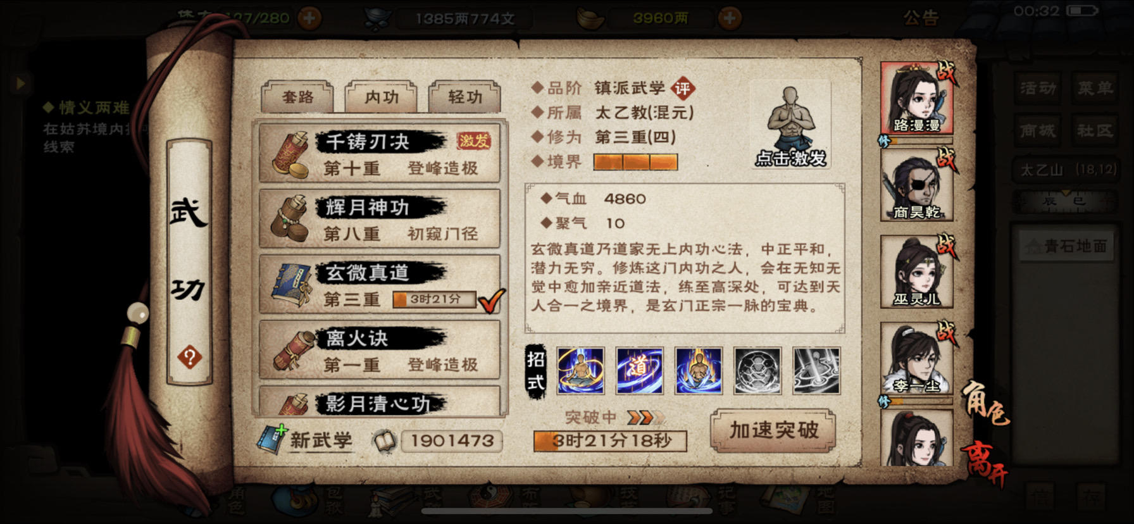The height and width of the screenshot is (524, 1134).
Task: Switch to the 内功 tab
Action: point(381,97)
